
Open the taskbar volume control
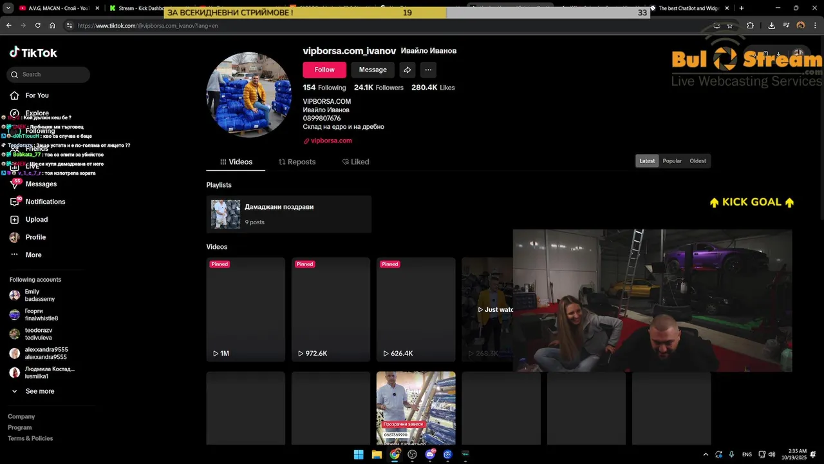pos(771,454)
